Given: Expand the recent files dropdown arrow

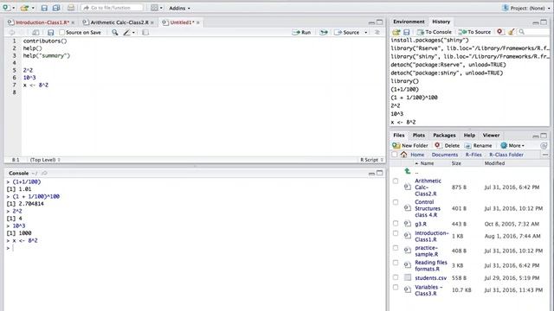Looking at the screenshot, I should [33, 8].
